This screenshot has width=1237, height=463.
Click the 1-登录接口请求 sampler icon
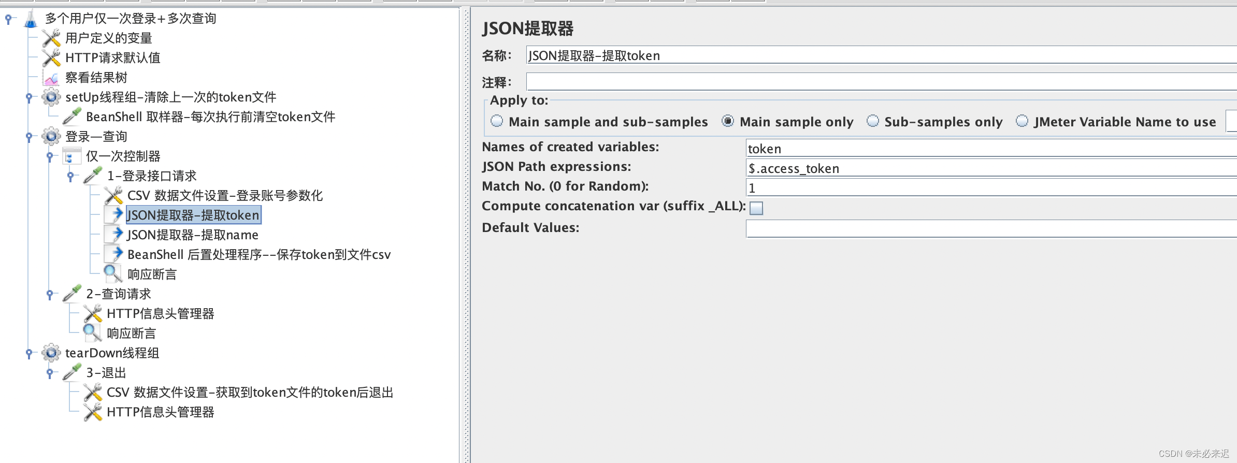[x=93, y=176]
